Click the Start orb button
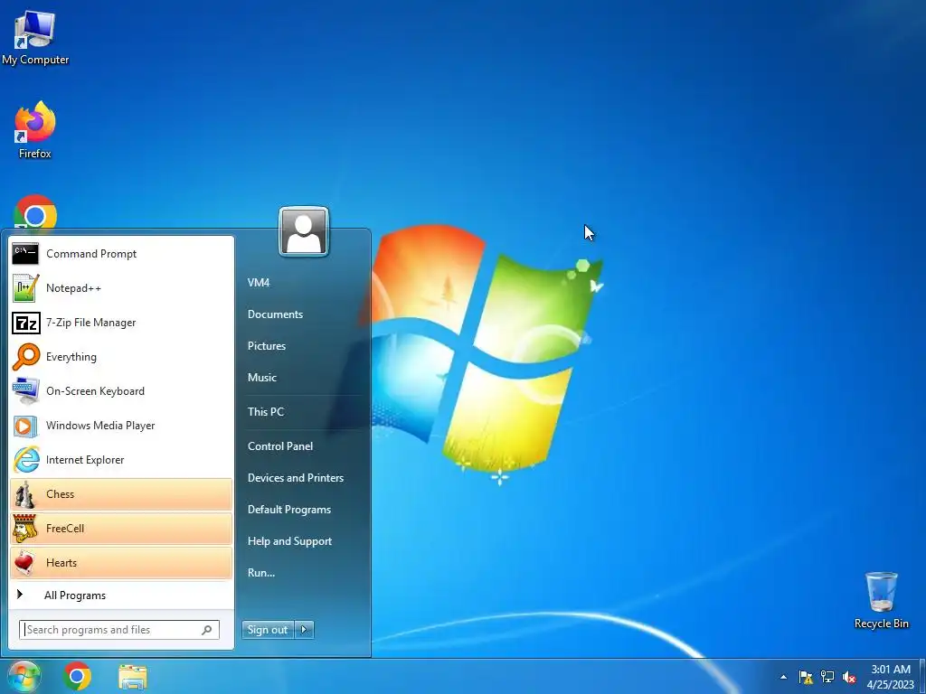The height and width of the screenshot is (694, 926). click(x=24, y=676)
